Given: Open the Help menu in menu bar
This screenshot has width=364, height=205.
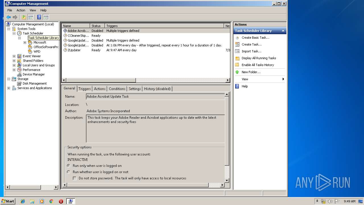Looking at the screenshot, I should click(44, 10).
